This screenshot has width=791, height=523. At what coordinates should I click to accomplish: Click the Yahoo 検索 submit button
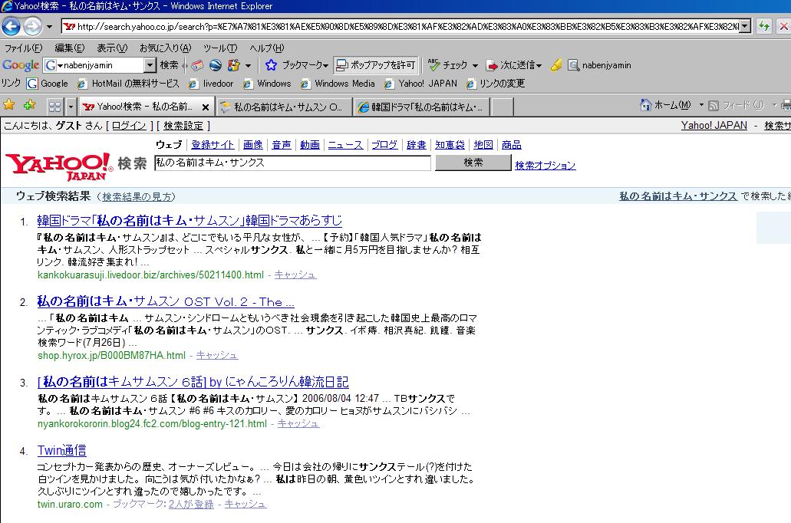pos(473,163)
